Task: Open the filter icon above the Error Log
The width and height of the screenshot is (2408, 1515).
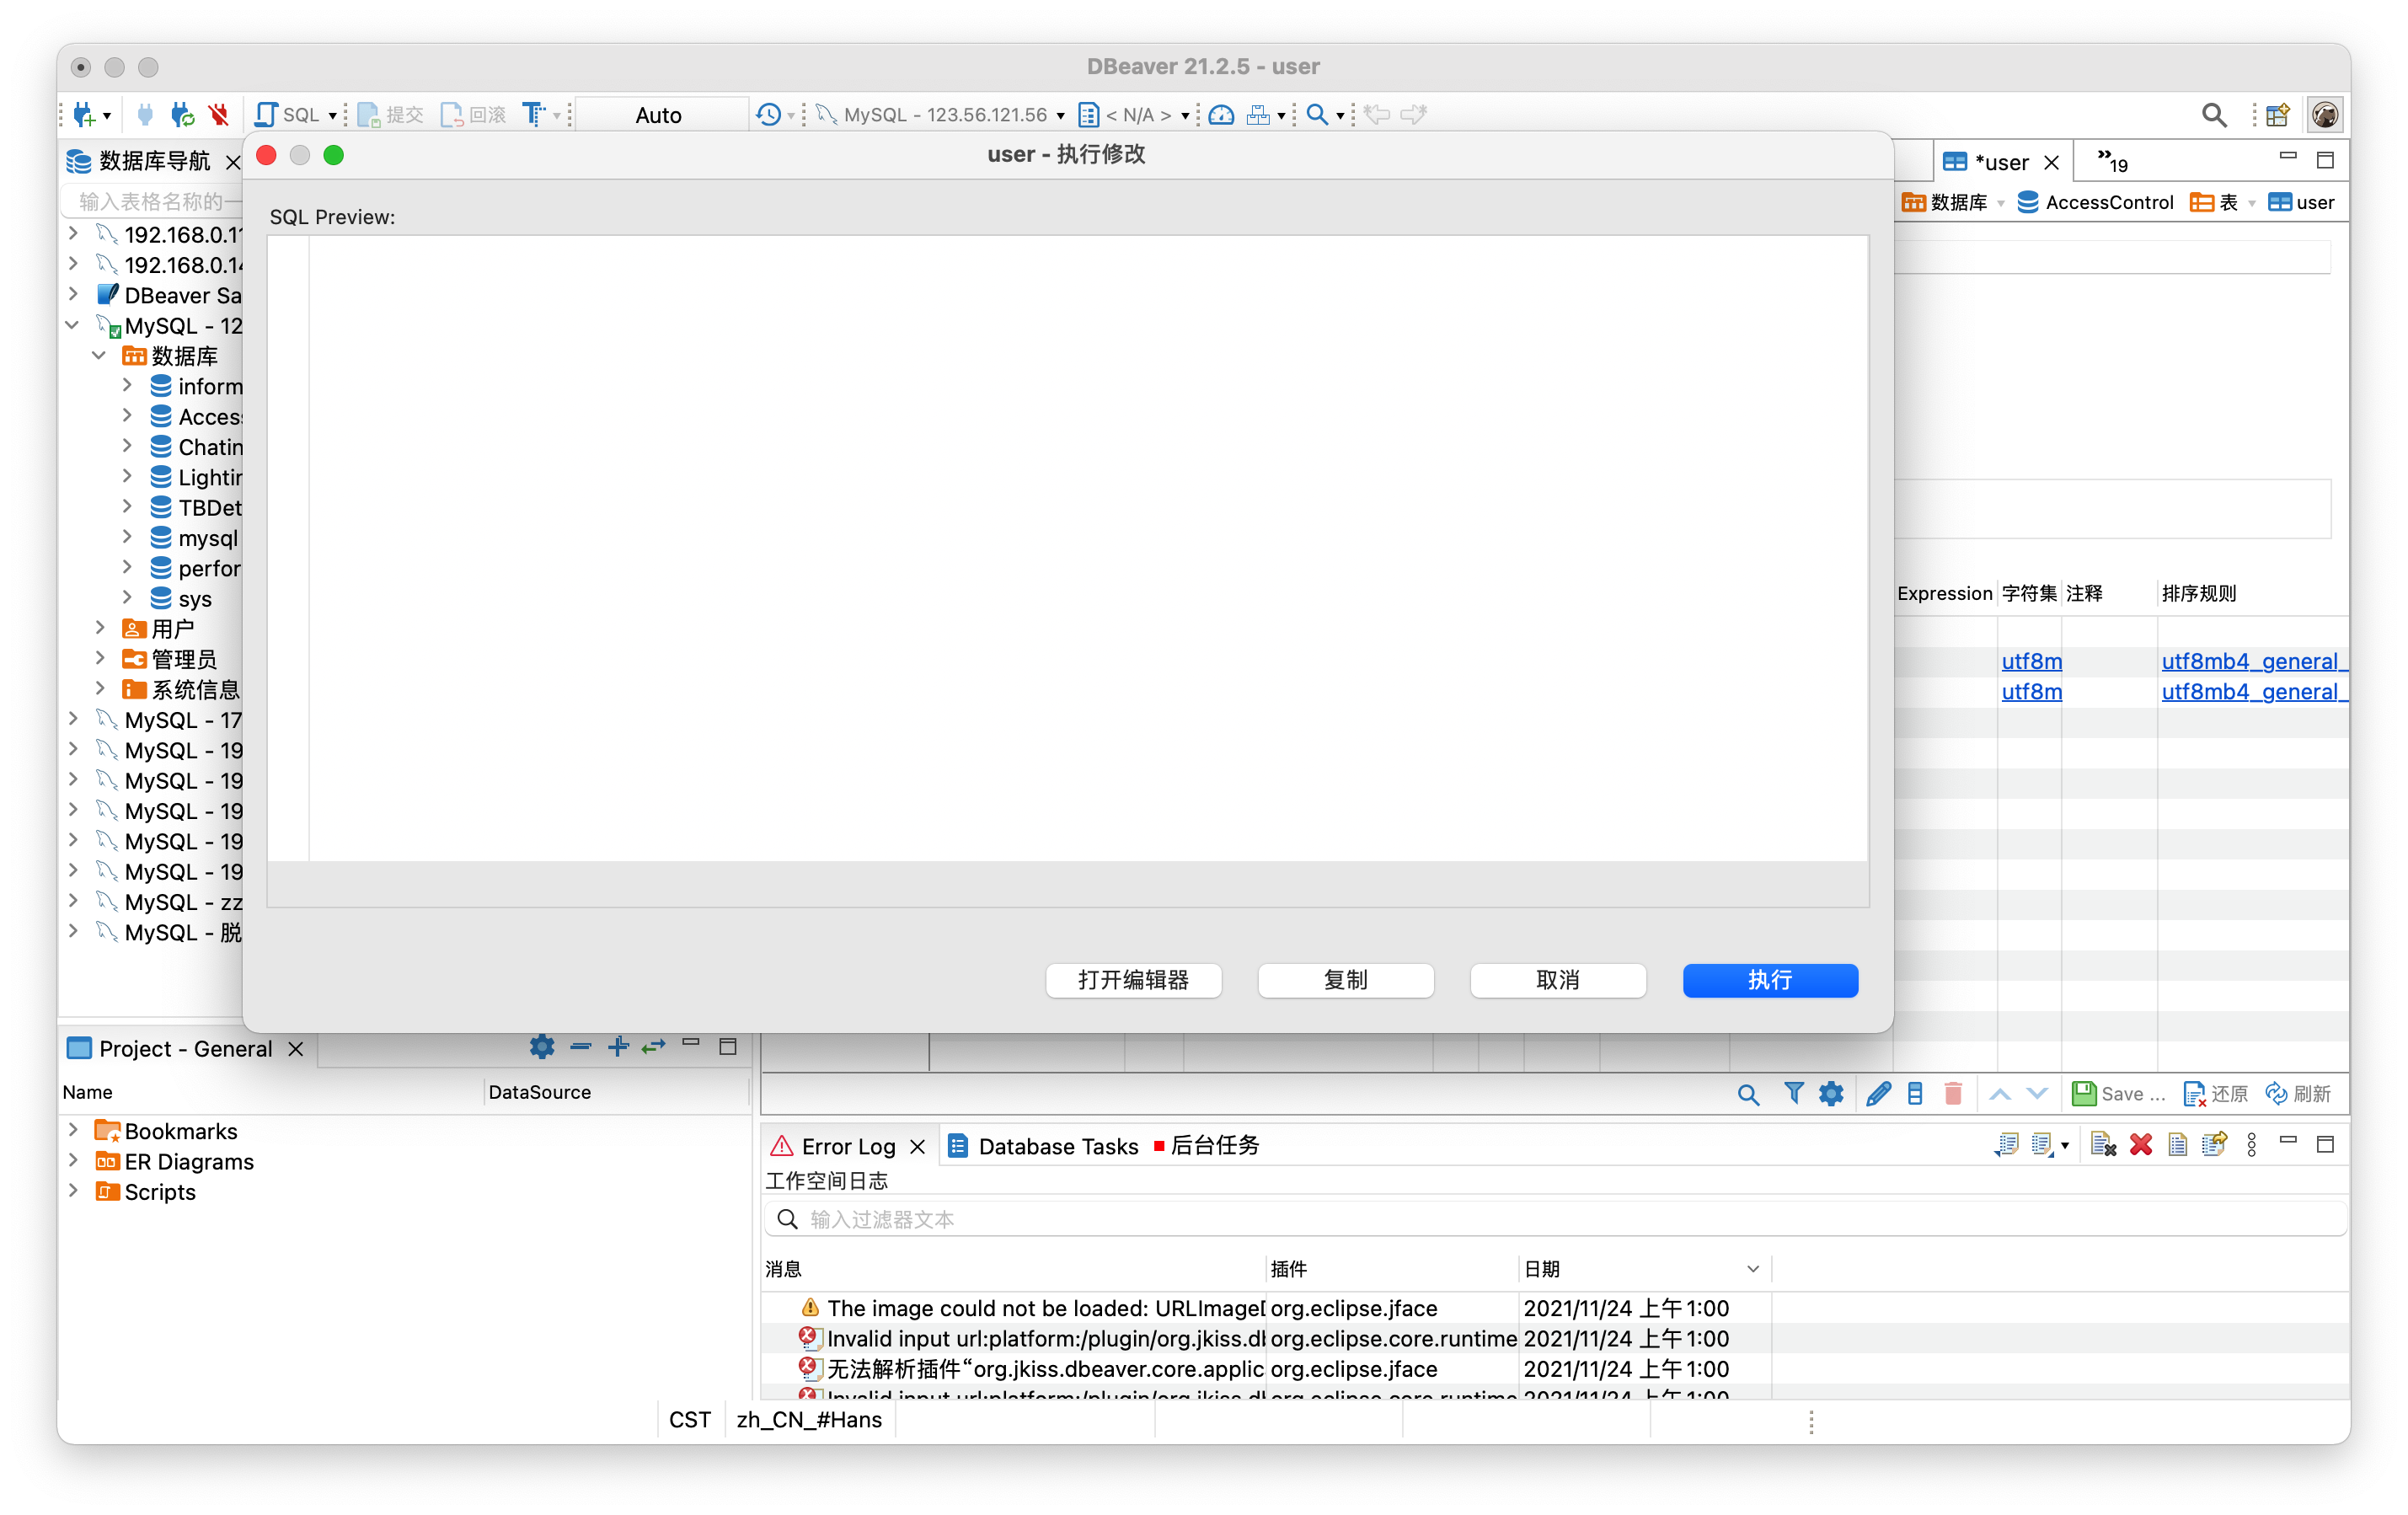Action: [x=1794, y=1093]
